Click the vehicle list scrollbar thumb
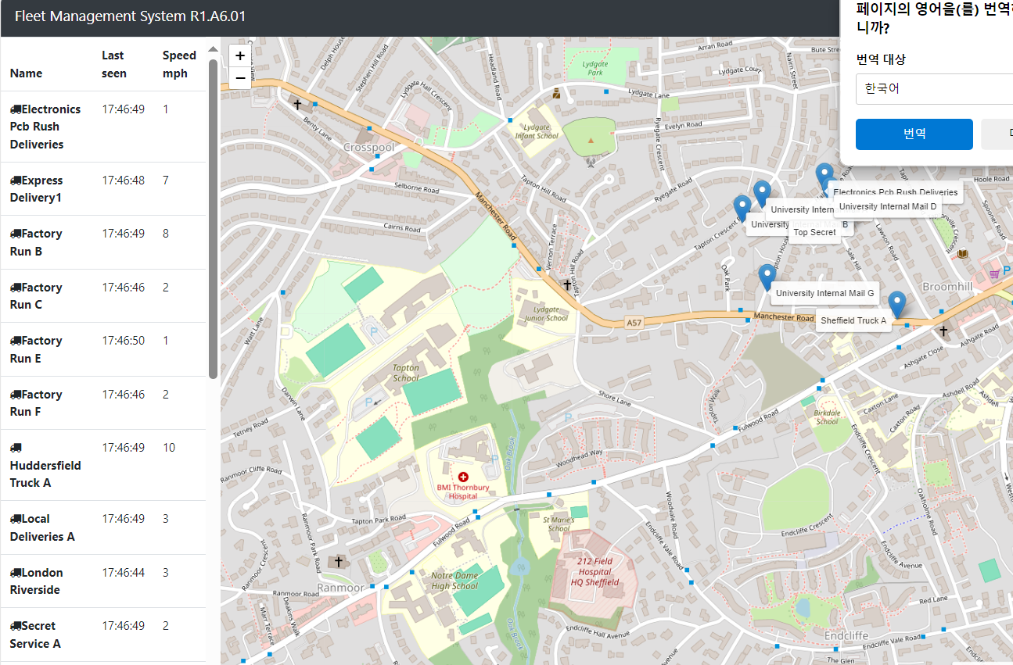Screen dimensions: 1013x665 click(213, 219)
